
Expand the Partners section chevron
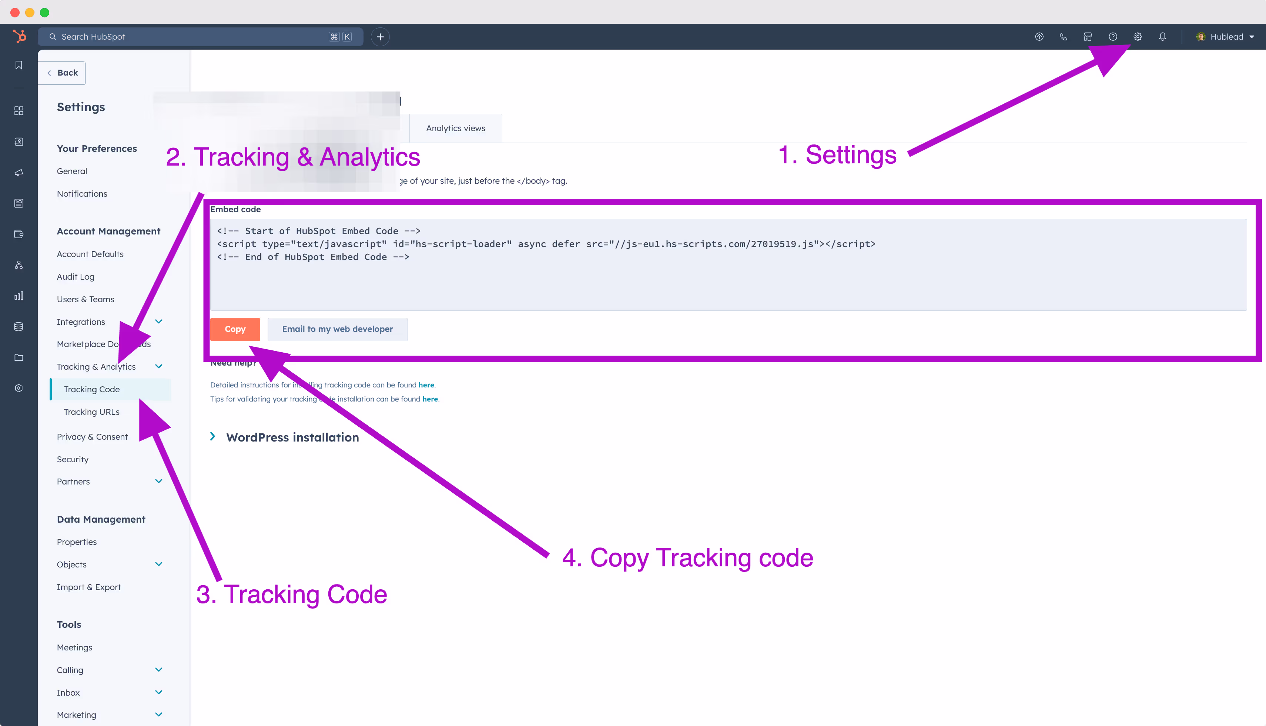coord(159,481)
